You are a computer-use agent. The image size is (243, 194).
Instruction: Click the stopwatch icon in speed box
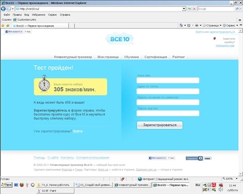44,83
